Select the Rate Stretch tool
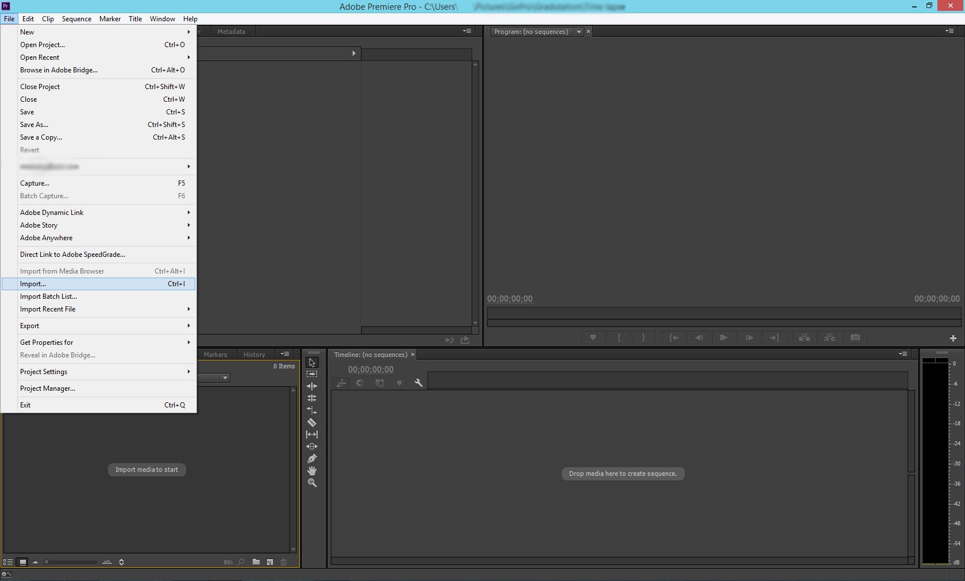965x581 pixels. [x=312, y=410]
